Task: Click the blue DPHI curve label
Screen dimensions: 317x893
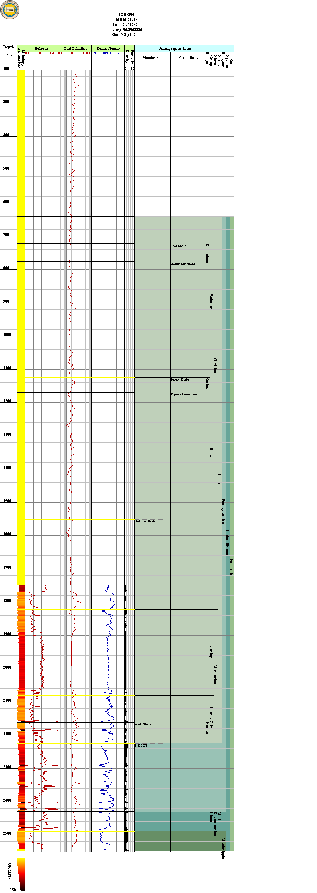Action: tap(107, 53)
